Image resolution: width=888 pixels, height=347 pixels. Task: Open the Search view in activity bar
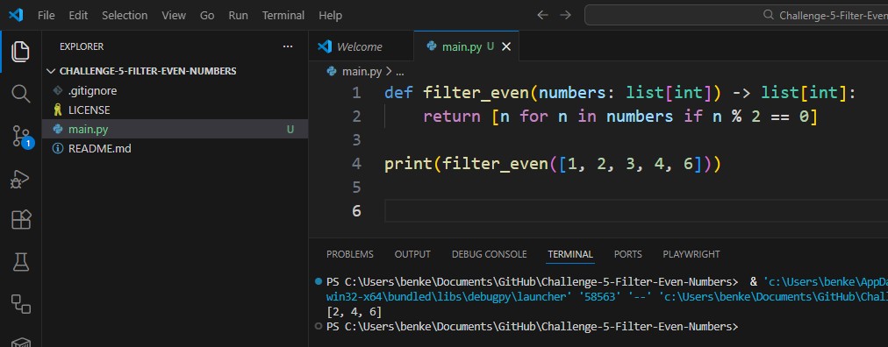(x=21, y=94)
